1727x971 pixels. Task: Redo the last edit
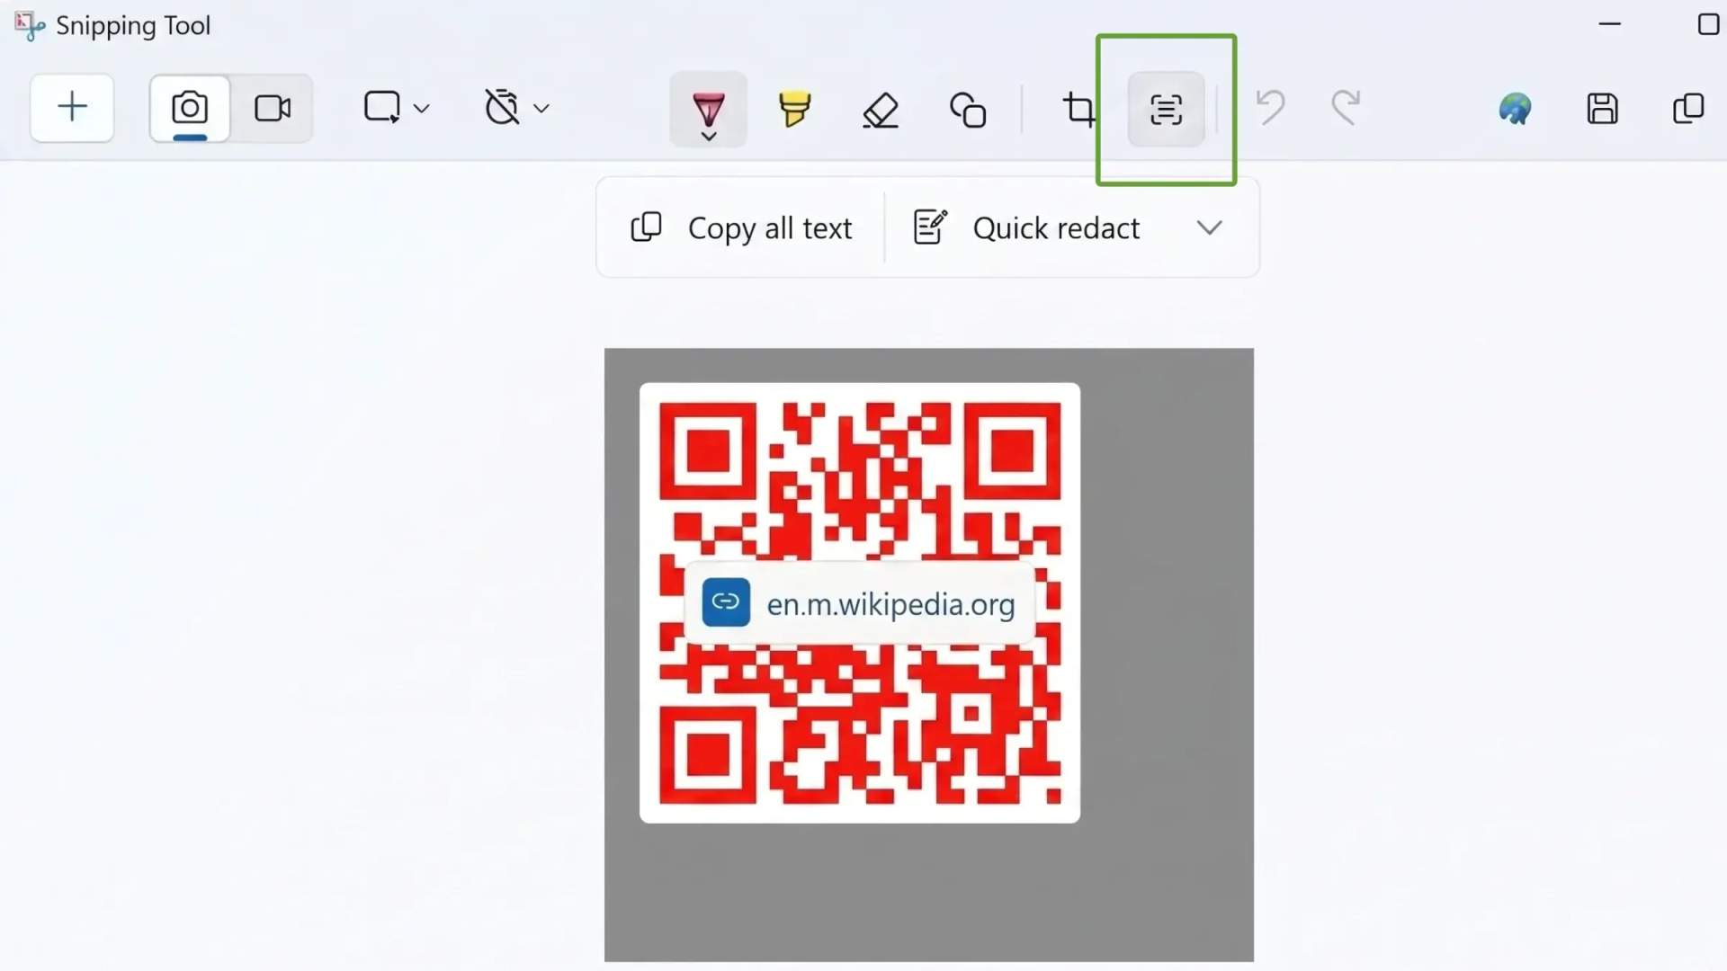[x=1346, y=108]
